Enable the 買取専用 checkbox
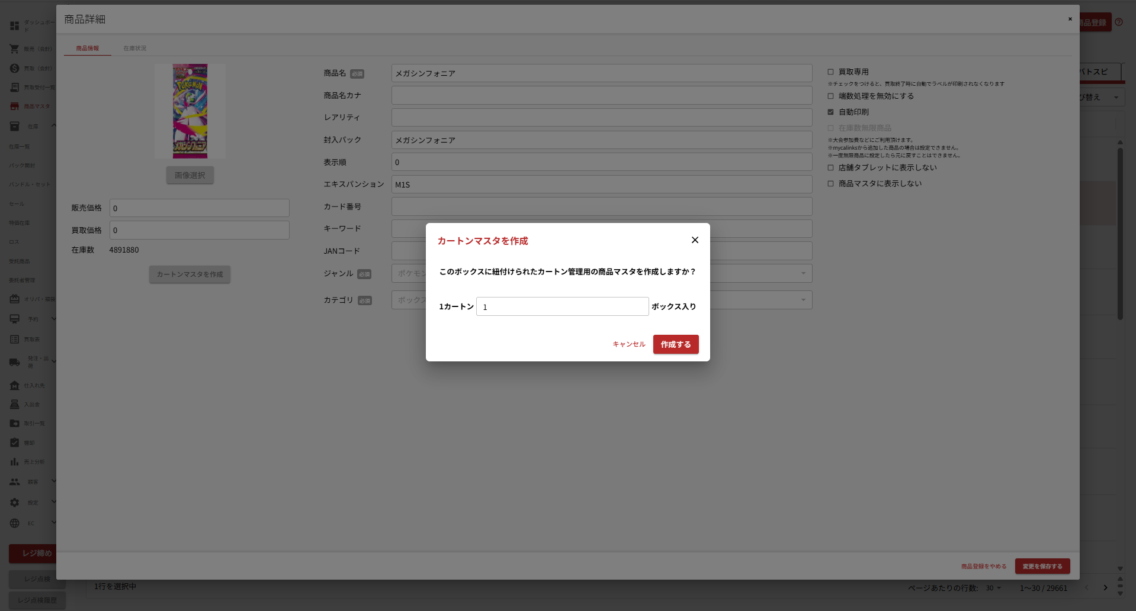Viewport: 1136px width, 611px height. click(830, 72)
